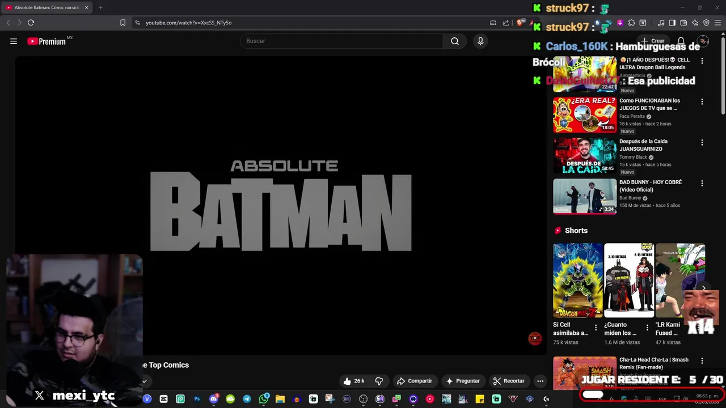Dislike the video with thumbs down

tap(379, 381)
